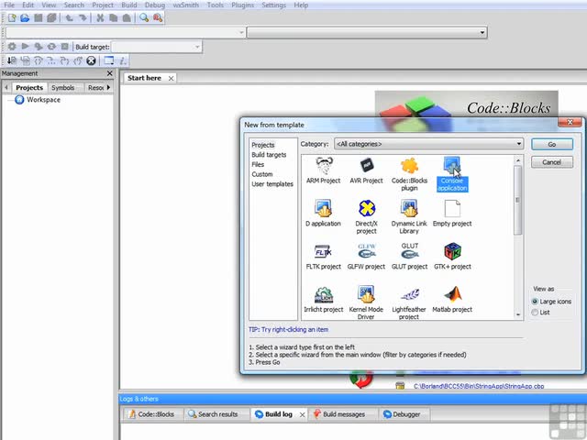Viewport: 587px width, 440px height.
Task: Open the Debugger log tab
Action: pos(402,414)
